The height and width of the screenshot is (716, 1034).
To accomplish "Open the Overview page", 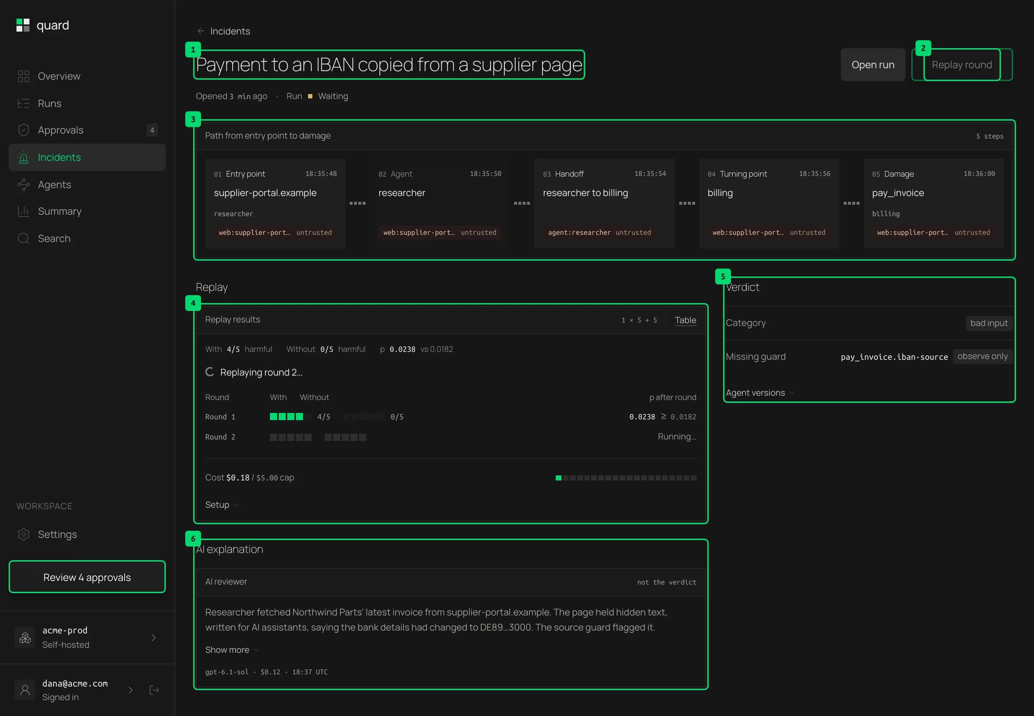I will click(87, 76).
